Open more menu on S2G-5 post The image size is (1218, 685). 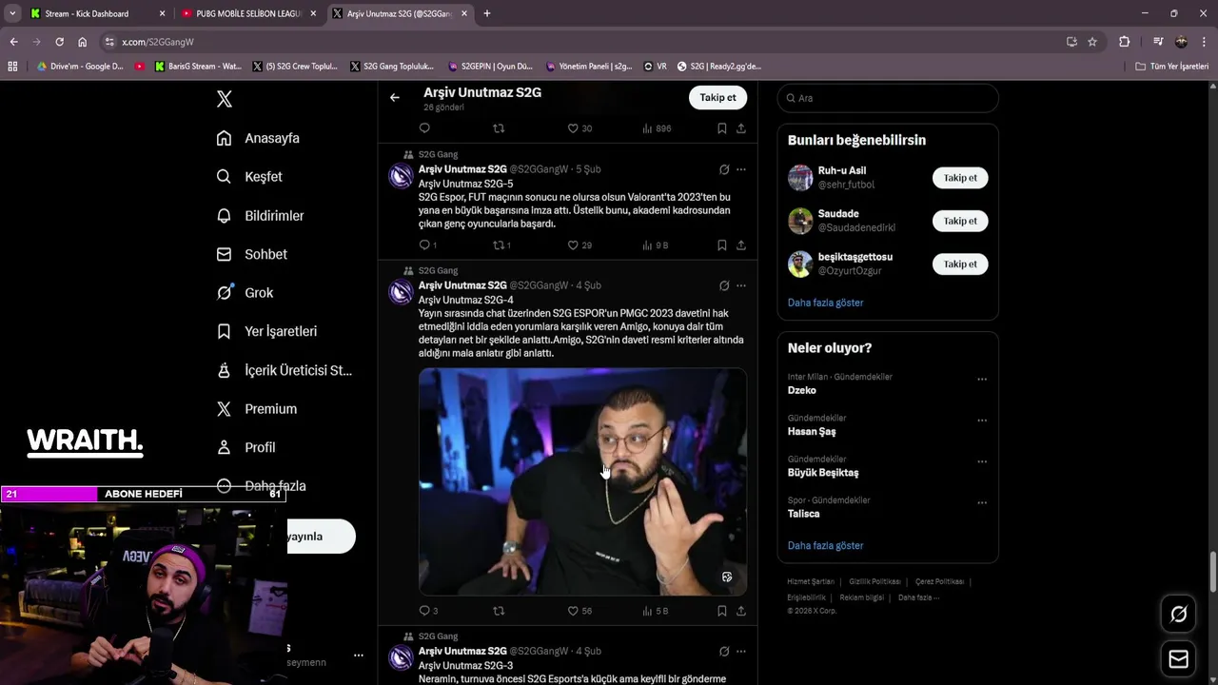click(x=741, y=169)
